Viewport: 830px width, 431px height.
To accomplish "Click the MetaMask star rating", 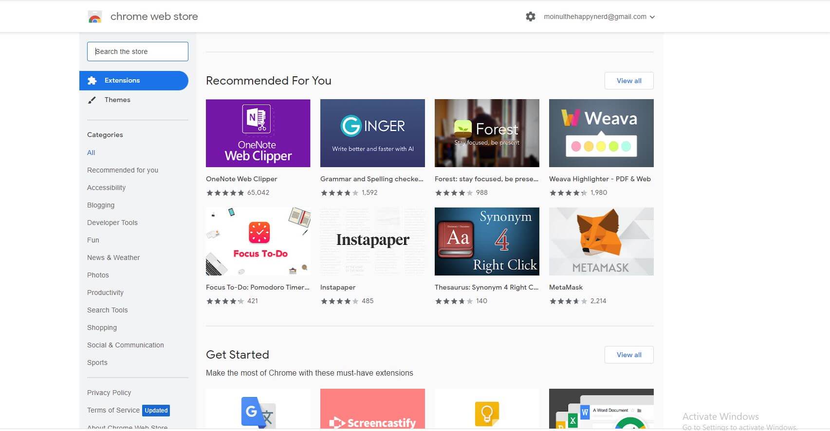I will [x=569, y=301].
